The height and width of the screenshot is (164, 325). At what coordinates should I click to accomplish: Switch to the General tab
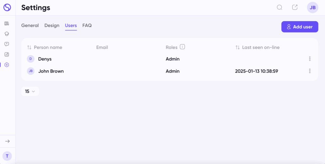tap(30, 25)
